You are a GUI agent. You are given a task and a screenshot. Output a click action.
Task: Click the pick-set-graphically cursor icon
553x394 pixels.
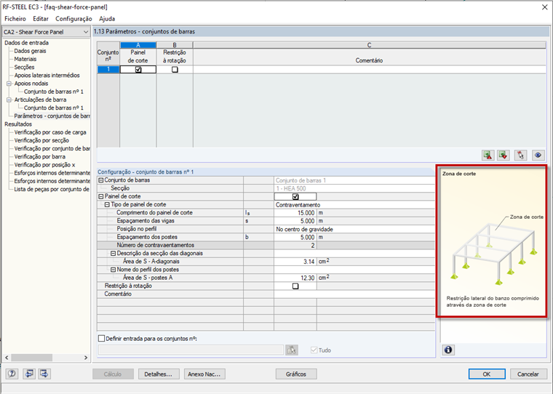[x=520, y=155]
